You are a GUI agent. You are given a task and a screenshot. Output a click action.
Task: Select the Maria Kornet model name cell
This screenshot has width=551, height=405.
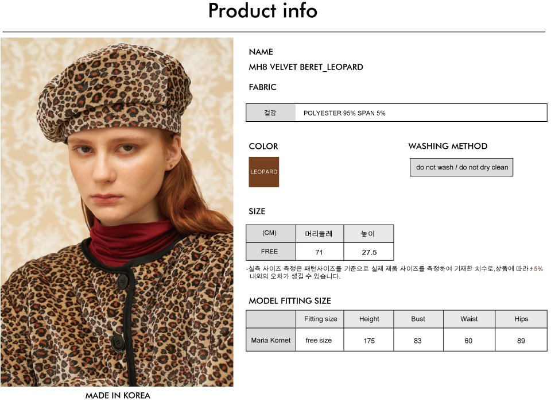click(x=270, y=340)
